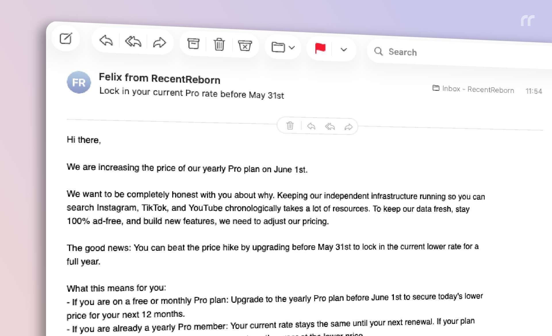Screen dimensions: 552x336
Task: Forward the message from the toolbar
Action: (160, 43)
